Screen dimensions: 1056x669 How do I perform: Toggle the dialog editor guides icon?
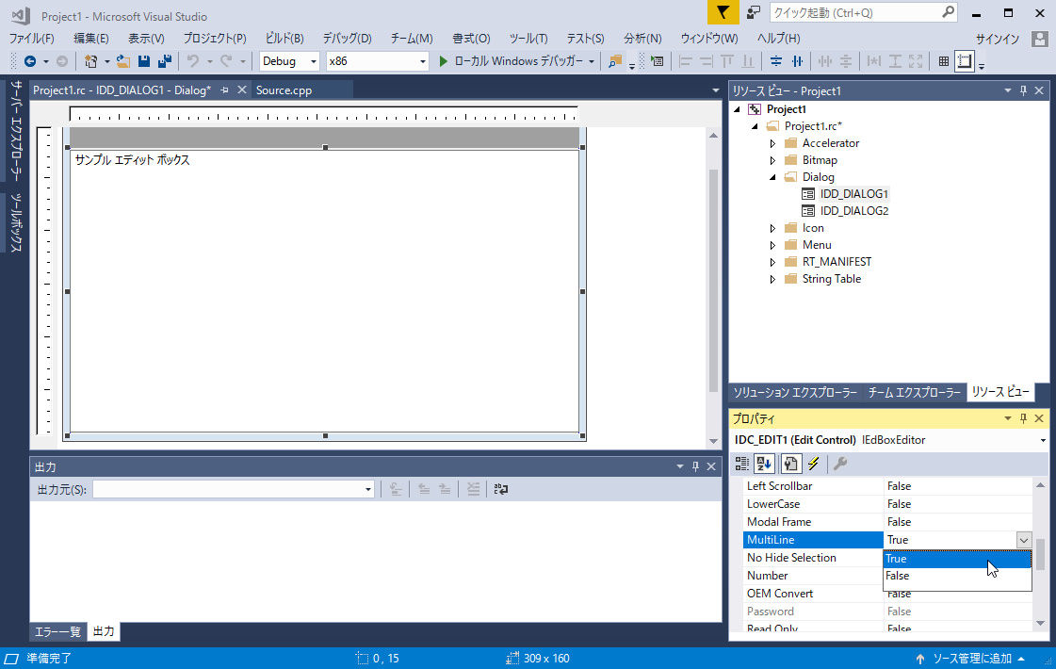coord(965,61)
